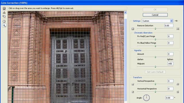Image resolution: width=184 pixels, height=103 pixels.
Task: Click the Vignette Amount slider handle
Action: [155, 57]
